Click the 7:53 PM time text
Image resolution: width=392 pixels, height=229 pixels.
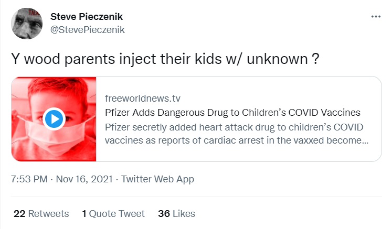pos(29,179)
